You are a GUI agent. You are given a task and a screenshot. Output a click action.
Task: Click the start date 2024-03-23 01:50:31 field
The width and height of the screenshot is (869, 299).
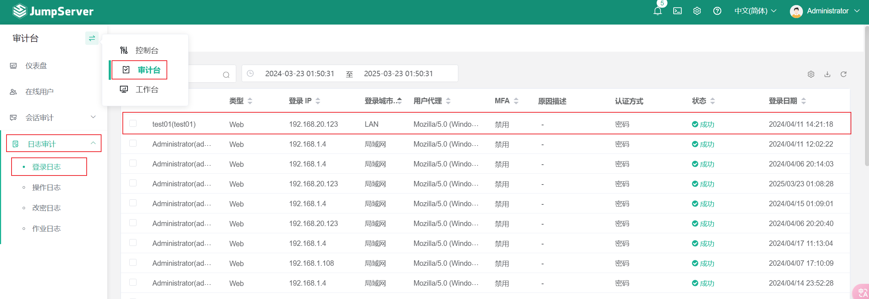pyautogui.click(x=300, y=74)
